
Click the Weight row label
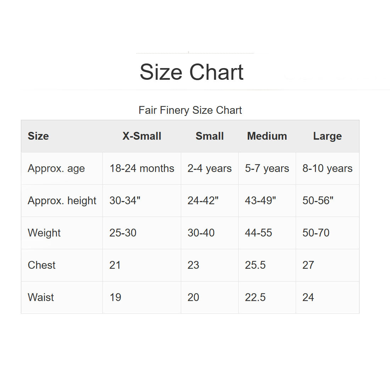tap(44, 233)
